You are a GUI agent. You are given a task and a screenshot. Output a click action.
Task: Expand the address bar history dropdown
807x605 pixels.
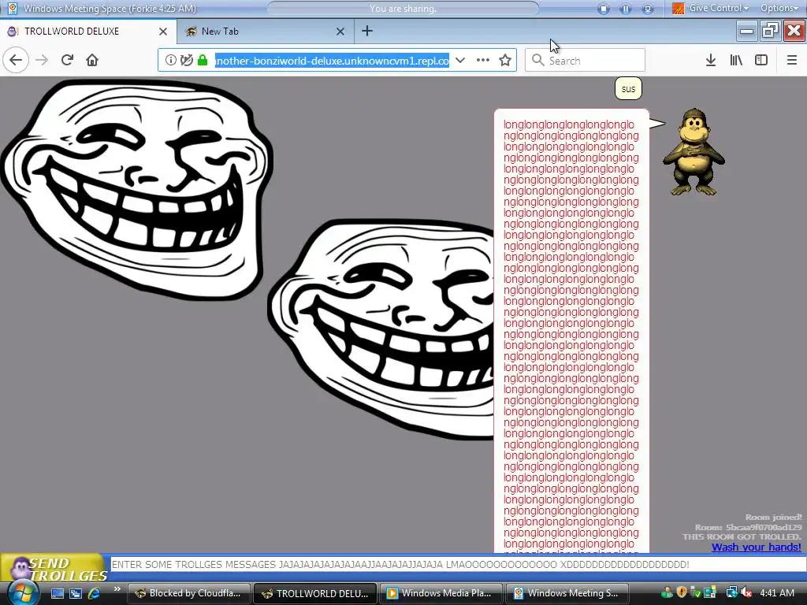click(x=460, y=60)
